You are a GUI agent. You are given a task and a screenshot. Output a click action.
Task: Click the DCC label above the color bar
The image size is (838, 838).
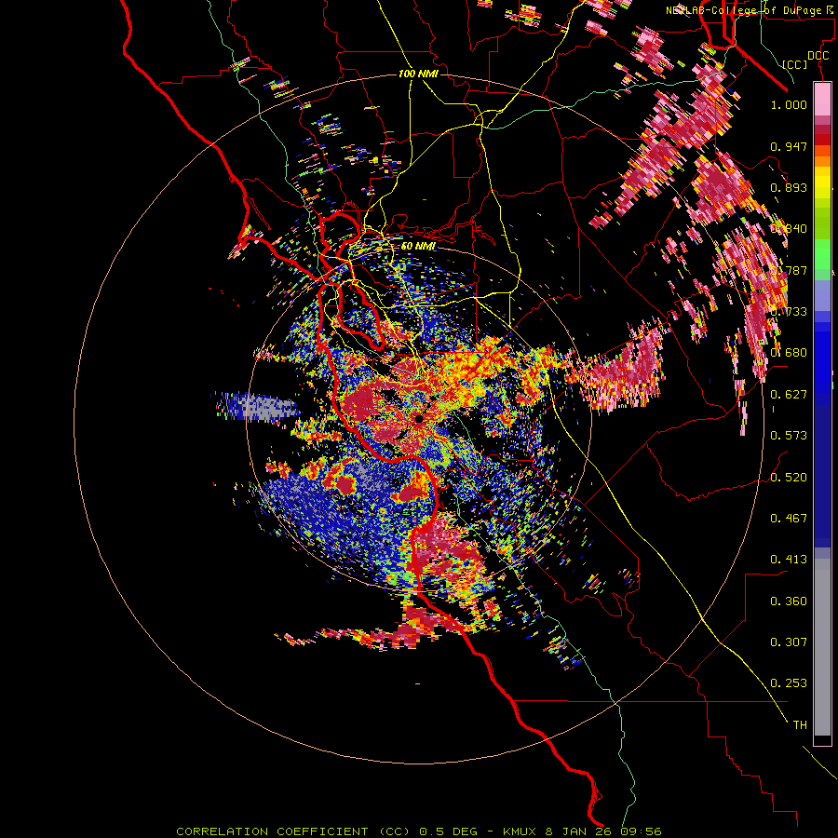click(x=818, y=56)
